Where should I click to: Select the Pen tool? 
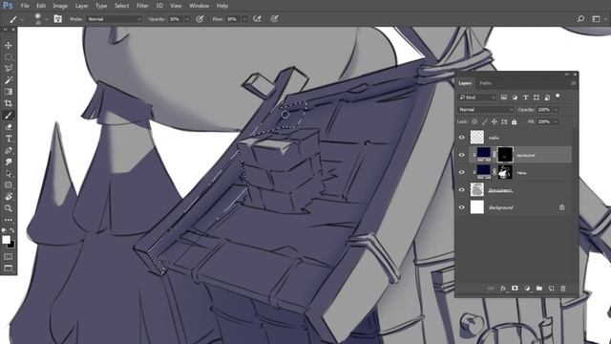(9, 150)
